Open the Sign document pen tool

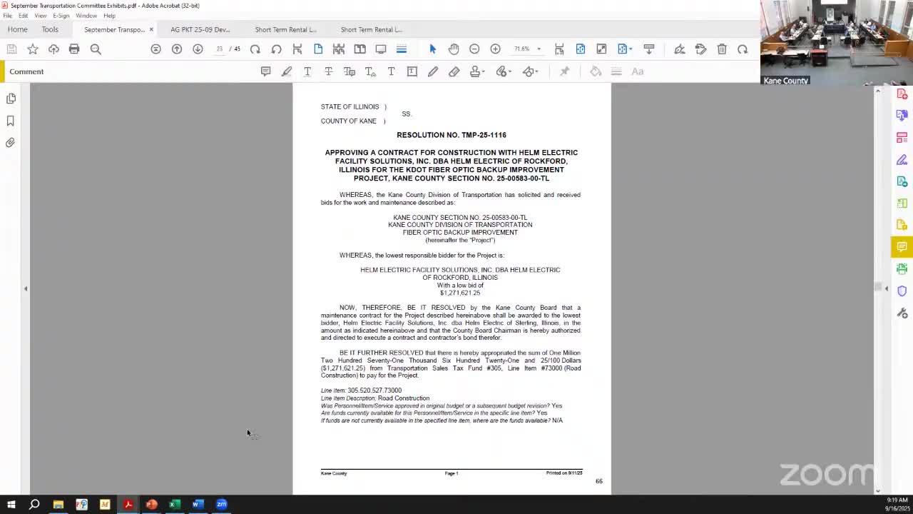click(680, 49)
